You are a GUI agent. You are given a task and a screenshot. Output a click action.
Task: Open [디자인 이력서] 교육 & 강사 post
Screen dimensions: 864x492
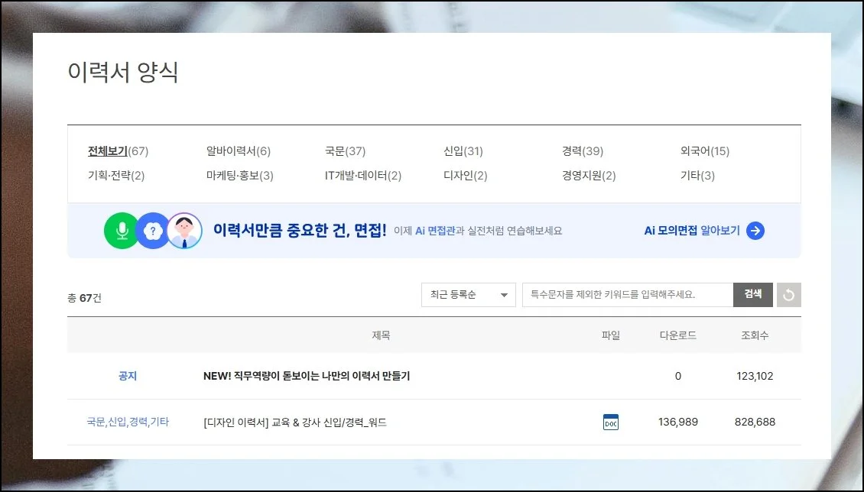coord(295,422)
